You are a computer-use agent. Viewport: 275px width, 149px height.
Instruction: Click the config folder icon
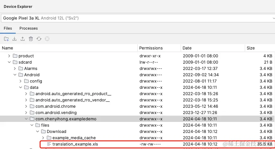coord(26,81)
